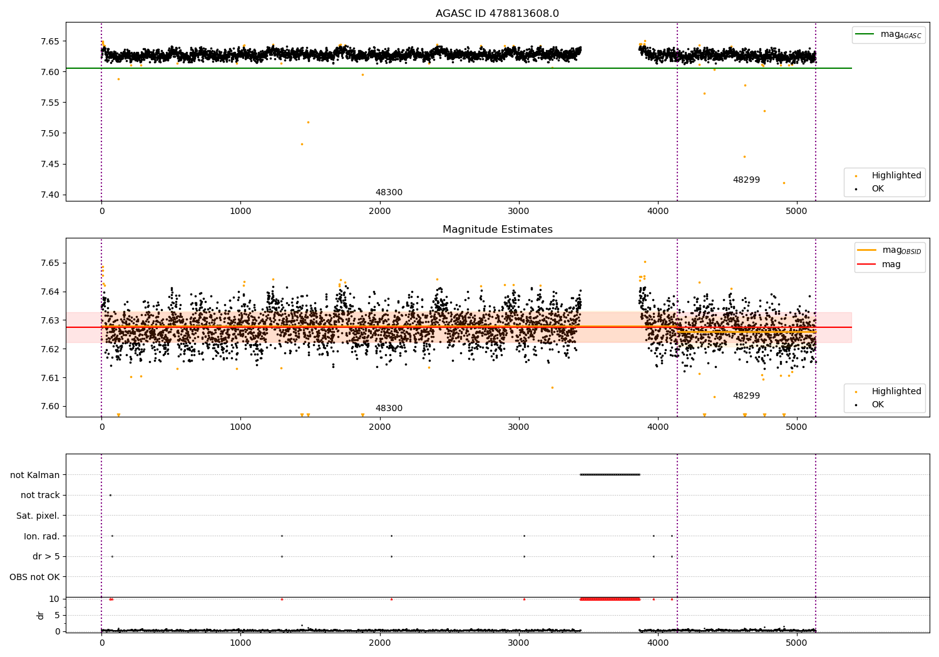The image size is (939, 657).
Task: Click the "not Kalman" row label
Action: (x=35, y=475)
